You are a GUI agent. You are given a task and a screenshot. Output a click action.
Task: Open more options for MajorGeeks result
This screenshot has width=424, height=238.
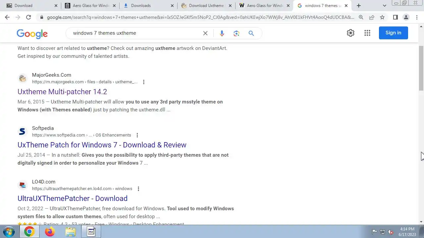pos(143,82)
